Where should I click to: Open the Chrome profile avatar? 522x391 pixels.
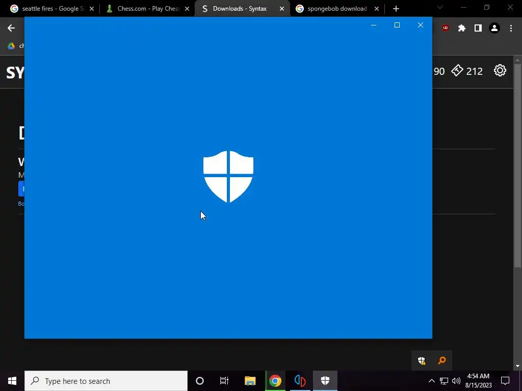494,28
